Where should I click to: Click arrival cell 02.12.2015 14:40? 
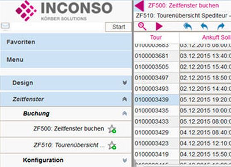coord(205,89)
